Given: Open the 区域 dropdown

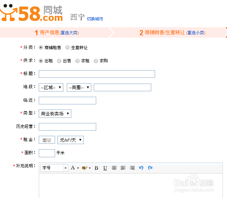Looking at the screenshot, I should (x=51, y=87).
